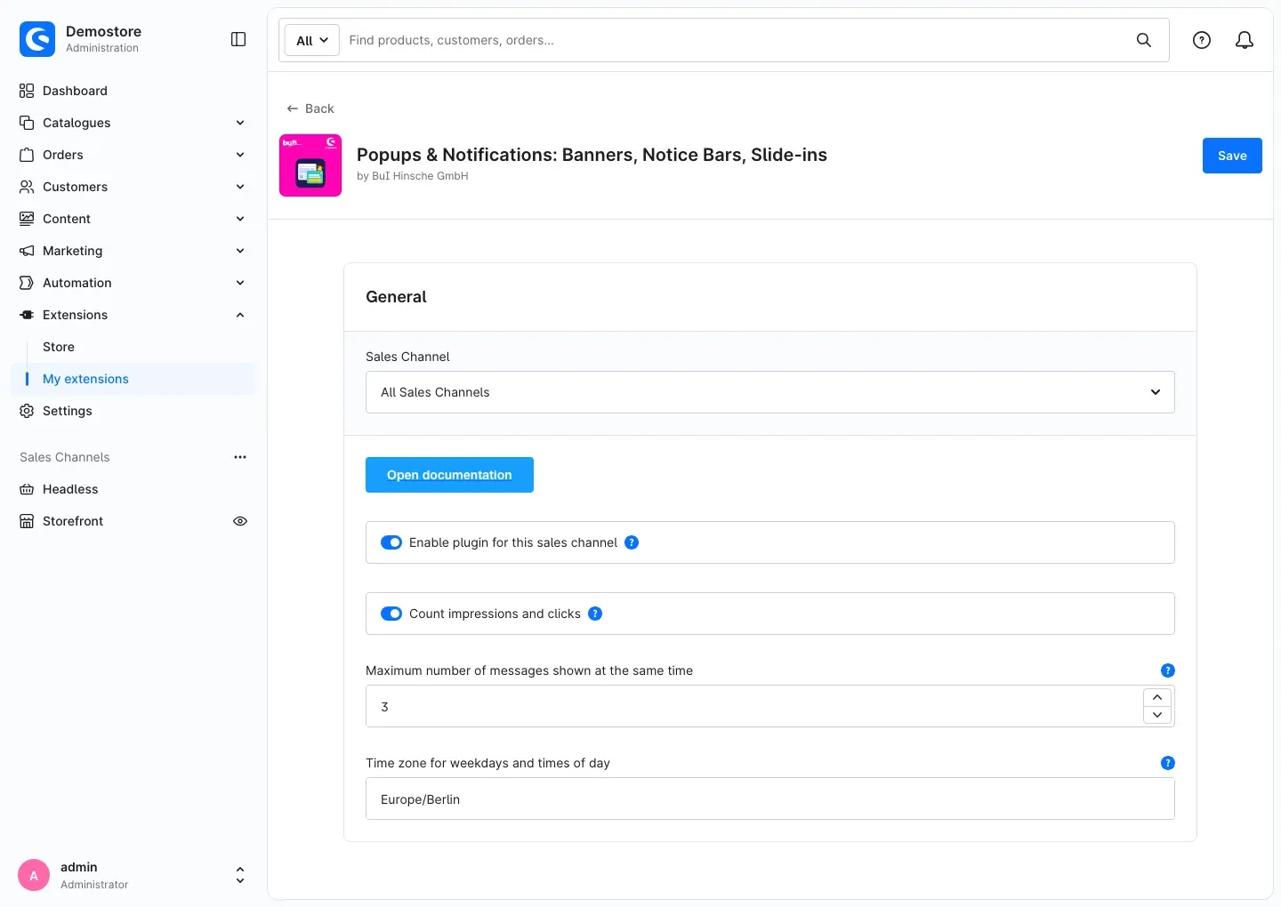Open the admin user menu chevron
Viewport: 1281px width, 907px height.
point(240,875)
